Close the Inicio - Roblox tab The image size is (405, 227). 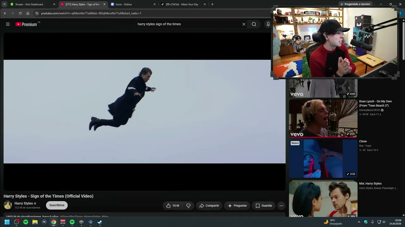coord(154,4)
